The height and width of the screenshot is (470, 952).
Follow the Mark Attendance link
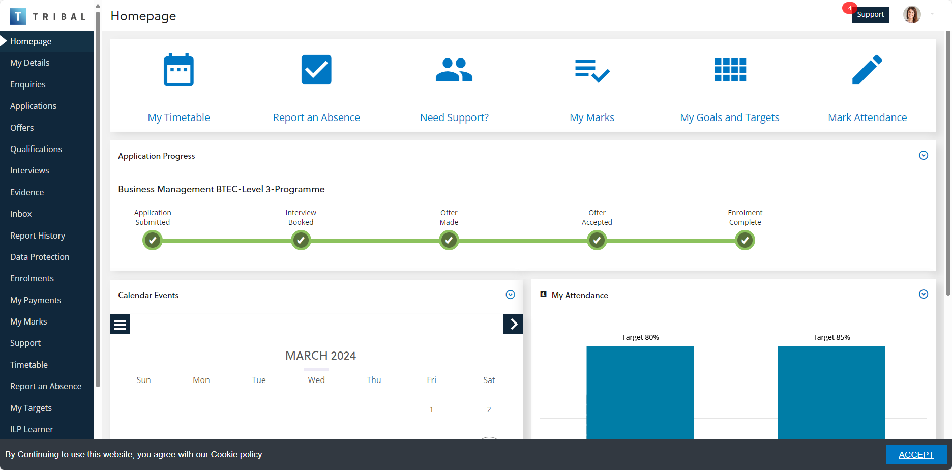[x=867, y=118]
